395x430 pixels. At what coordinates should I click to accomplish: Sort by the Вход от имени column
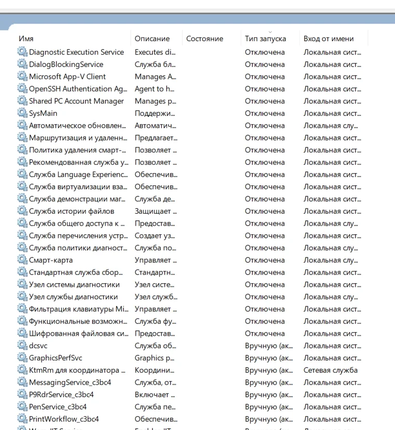click(x=328, y=39)
